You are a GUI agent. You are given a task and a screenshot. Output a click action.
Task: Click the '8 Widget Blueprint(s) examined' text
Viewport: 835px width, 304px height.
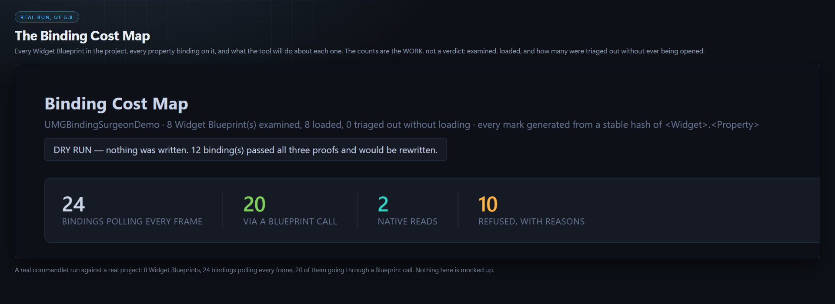coord(234,125)
